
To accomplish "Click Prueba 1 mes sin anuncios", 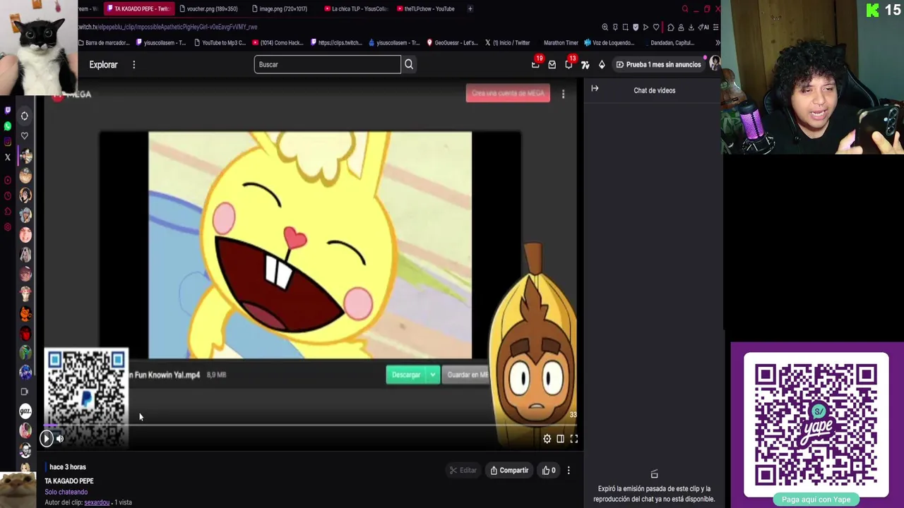I will [x=658, y=64].
